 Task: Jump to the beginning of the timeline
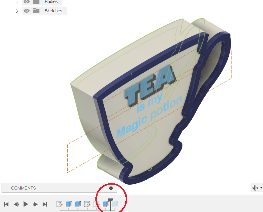click(x=6, y=204)
